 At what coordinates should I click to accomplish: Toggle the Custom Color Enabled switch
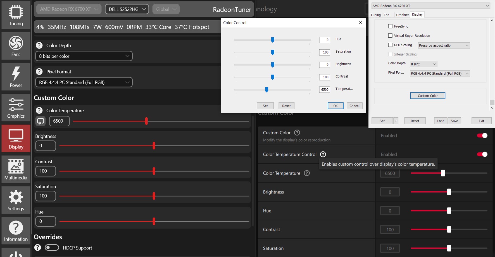(482, 135)
